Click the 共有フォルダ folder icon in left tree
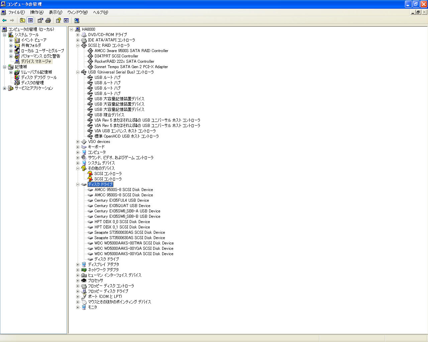 [x=17, y=45]
